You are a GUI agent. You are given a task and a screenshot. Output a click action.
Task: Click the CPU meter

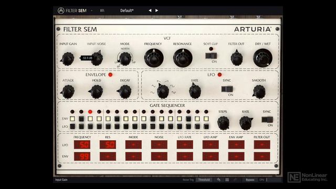263,180
